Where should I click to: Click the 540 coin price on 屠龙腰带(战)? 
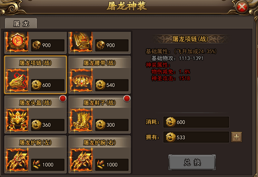tap(112, 85)
